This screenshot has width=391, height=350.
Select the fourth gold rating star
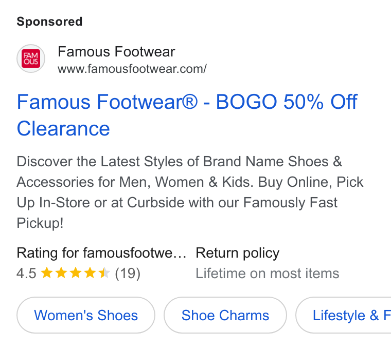90,273
